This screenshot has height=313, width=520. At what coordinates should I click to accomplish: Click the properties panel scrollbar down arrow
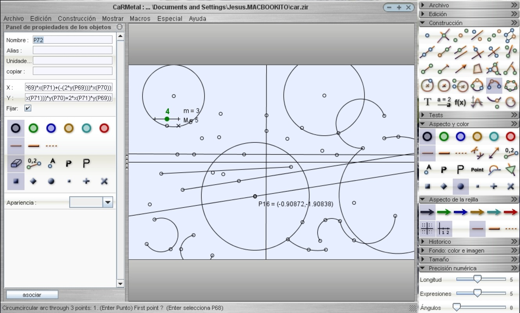(x=120, y=284)
